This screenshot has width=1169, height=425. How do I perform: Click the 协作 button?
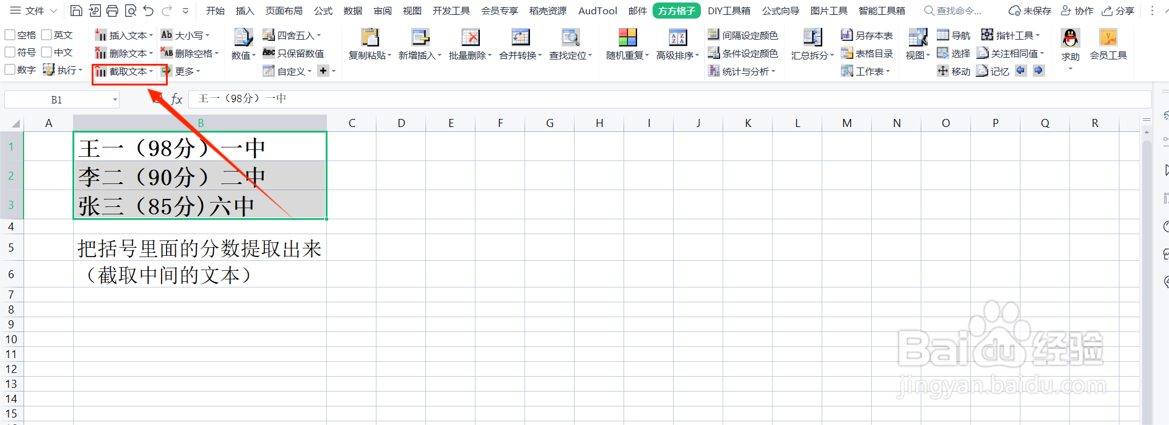point(1077,11)
